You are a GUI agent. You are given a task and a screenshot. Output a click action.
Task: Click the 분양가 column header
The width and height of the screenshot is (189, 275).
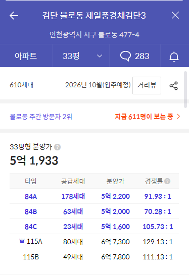(x=115, y=181)
